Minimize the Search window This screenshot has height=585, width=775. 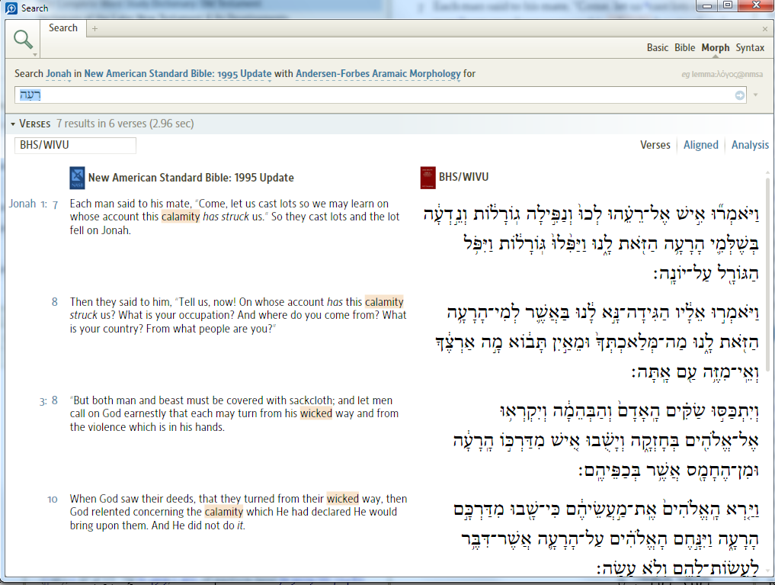707,5
